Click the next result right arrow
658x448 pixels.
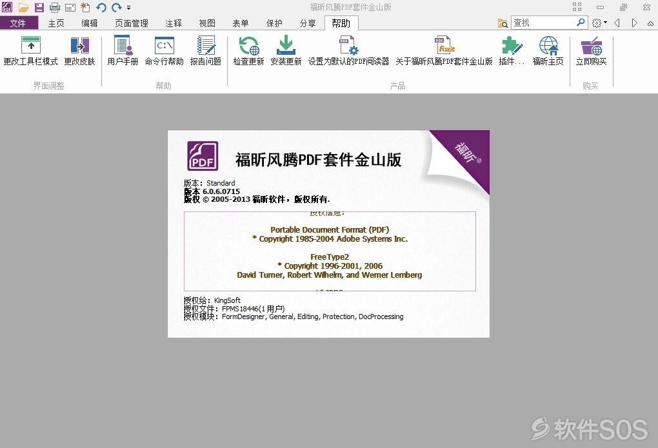tap(634, 23)
